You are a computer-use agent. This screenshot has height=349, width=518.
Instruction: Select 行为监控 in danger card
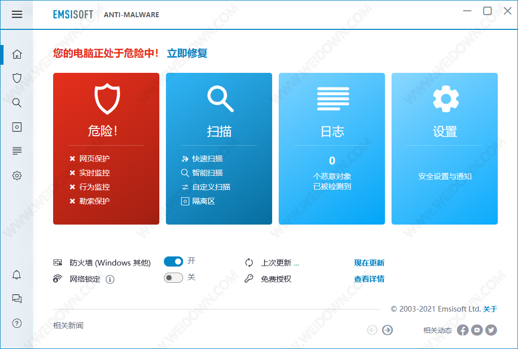tap(95, 187)
